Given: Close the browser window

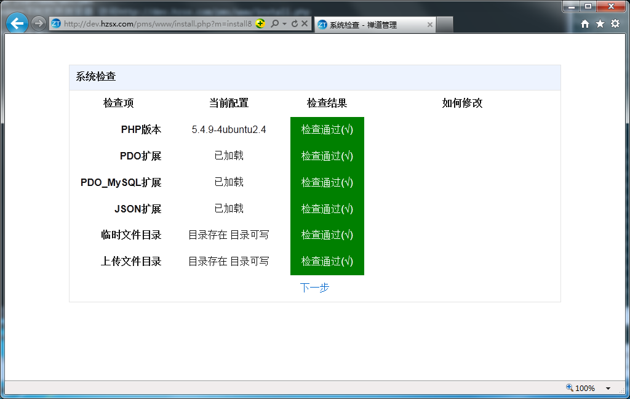Looking at the screenshot, I should click(x=611, y=6).
